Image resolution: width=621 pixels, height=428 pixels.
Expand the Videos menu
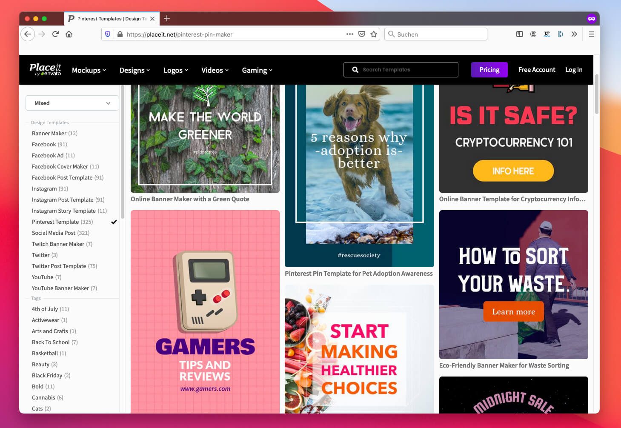click(215, 70)
